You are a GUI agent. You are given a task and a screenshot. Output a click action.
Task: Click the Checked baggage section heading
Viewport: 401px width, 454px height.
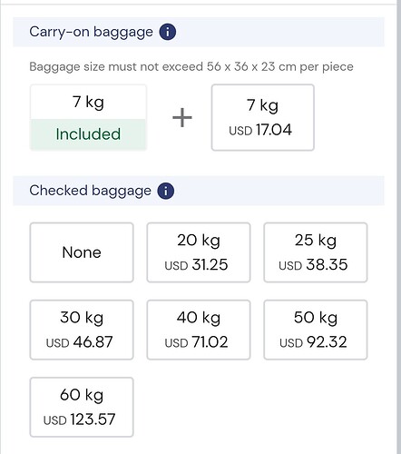click(90, 191)
